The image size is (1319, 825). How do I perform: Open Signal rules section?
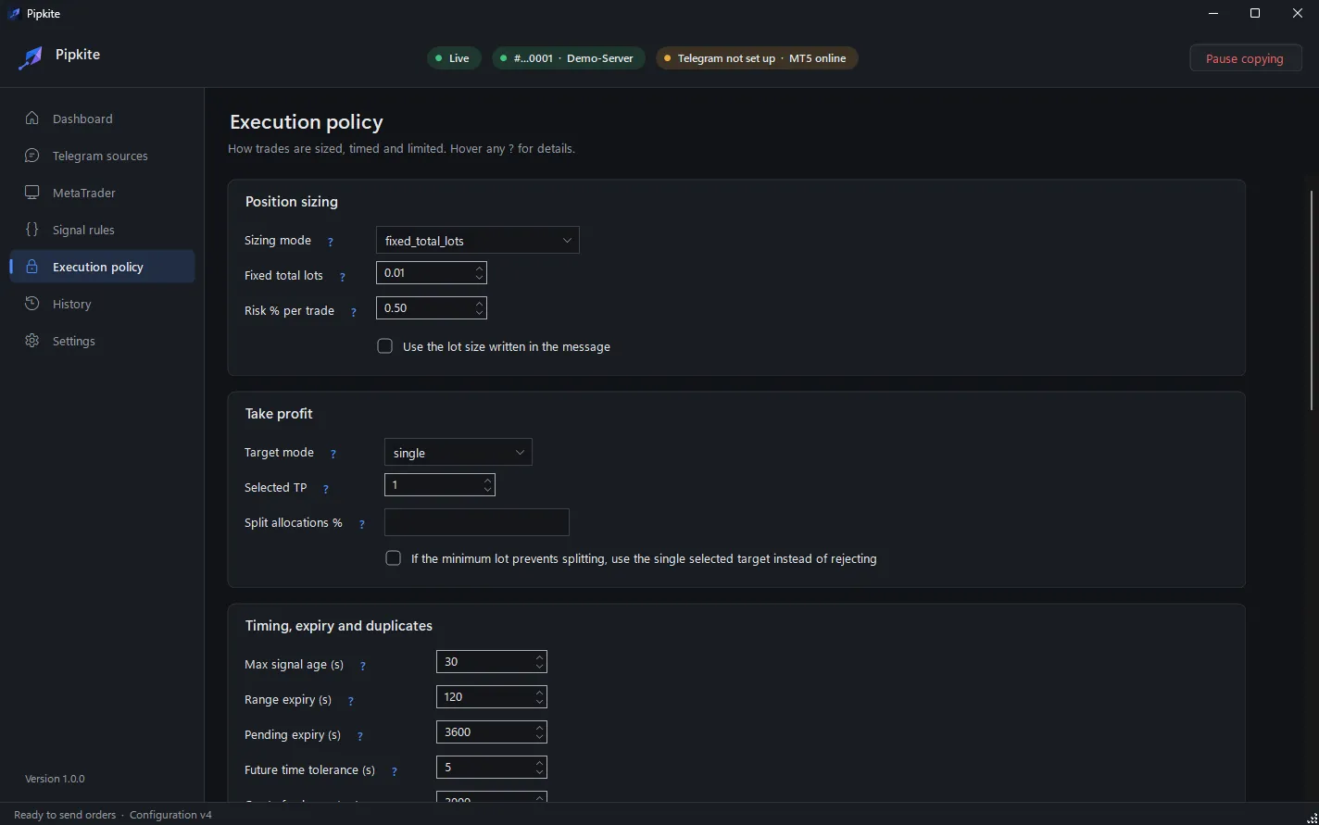pos(102,230)
